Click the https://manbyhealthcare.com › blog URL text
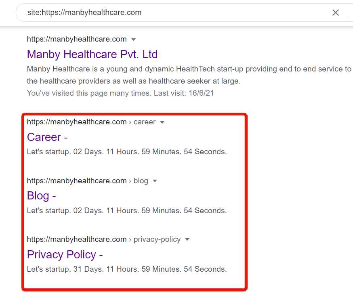The image size is (353, 306). [88, 181]
